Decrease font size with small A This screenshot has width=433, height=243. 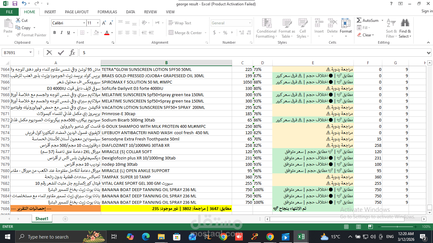[x=111, y=23]
